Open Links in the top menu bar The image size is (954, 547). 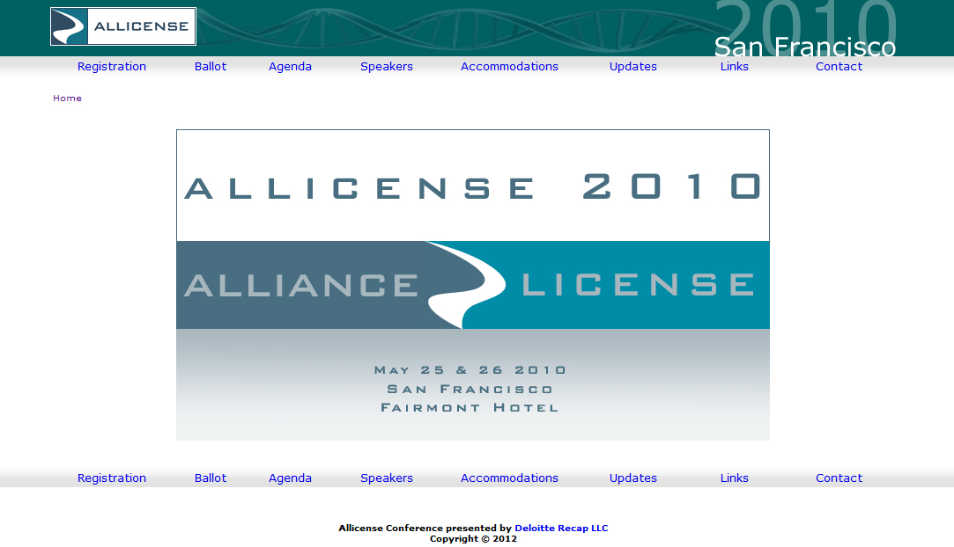tap(734, 67)
